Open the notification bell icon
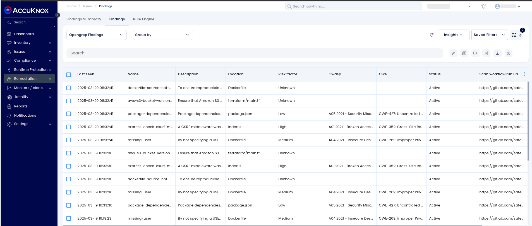Screen dimensions: 532x226 point(484,6)
